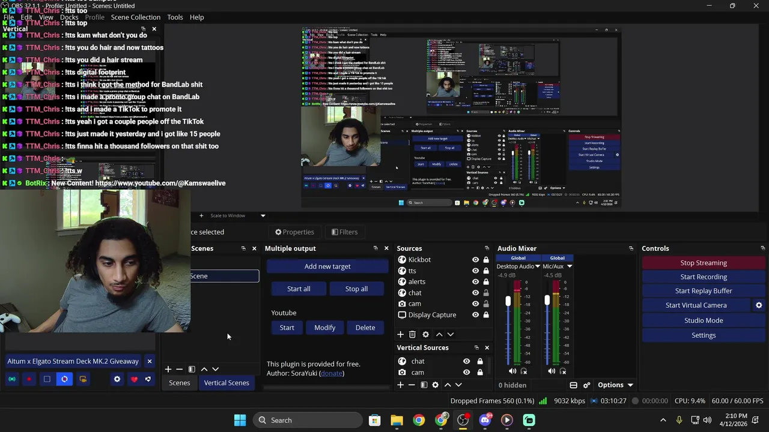Viewport: 769px width, 432px height.
Task: Add a new source in Sources dock
Action: click(x=400, y=334)
